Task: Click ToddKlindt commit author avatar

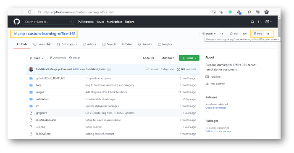Action: tap(31, 69)
